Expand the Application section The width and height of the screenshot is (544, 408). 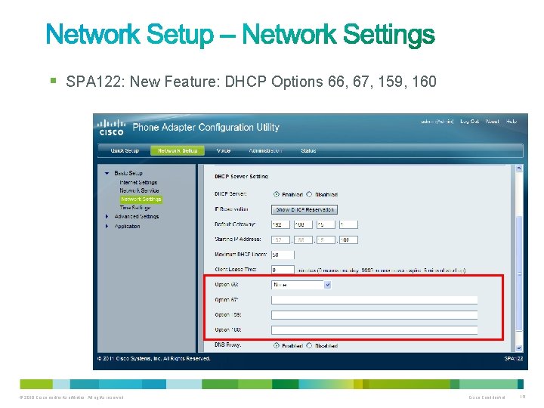(x=107, y=226)
